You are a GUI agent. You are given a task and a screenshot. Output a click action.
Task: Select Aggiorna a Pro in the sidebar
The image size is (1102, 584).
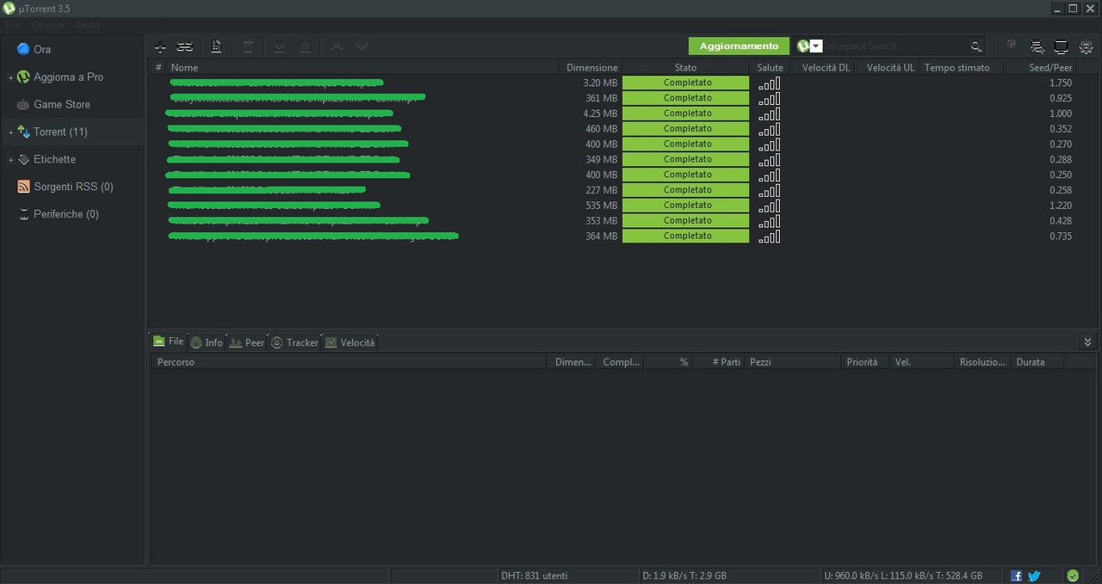(x=72, y=77)
